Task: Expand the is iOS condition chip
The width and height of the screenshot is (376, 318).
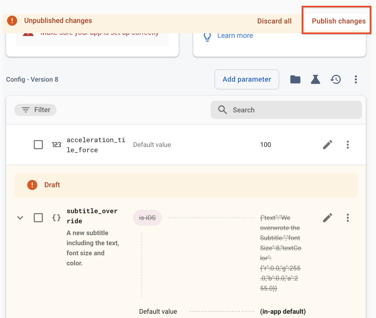Action: [x=147, y=217]
